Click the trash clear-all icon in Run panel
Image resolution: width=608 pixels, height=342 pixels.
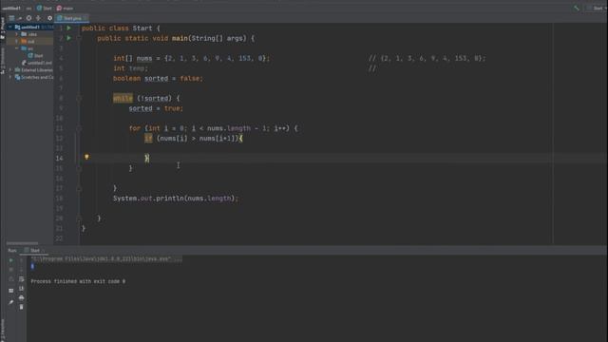point(21,307)
